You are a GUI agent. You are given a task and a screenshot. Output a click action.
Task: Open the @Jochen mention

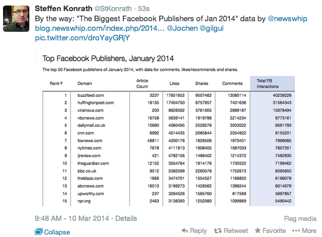pos(182,28)
